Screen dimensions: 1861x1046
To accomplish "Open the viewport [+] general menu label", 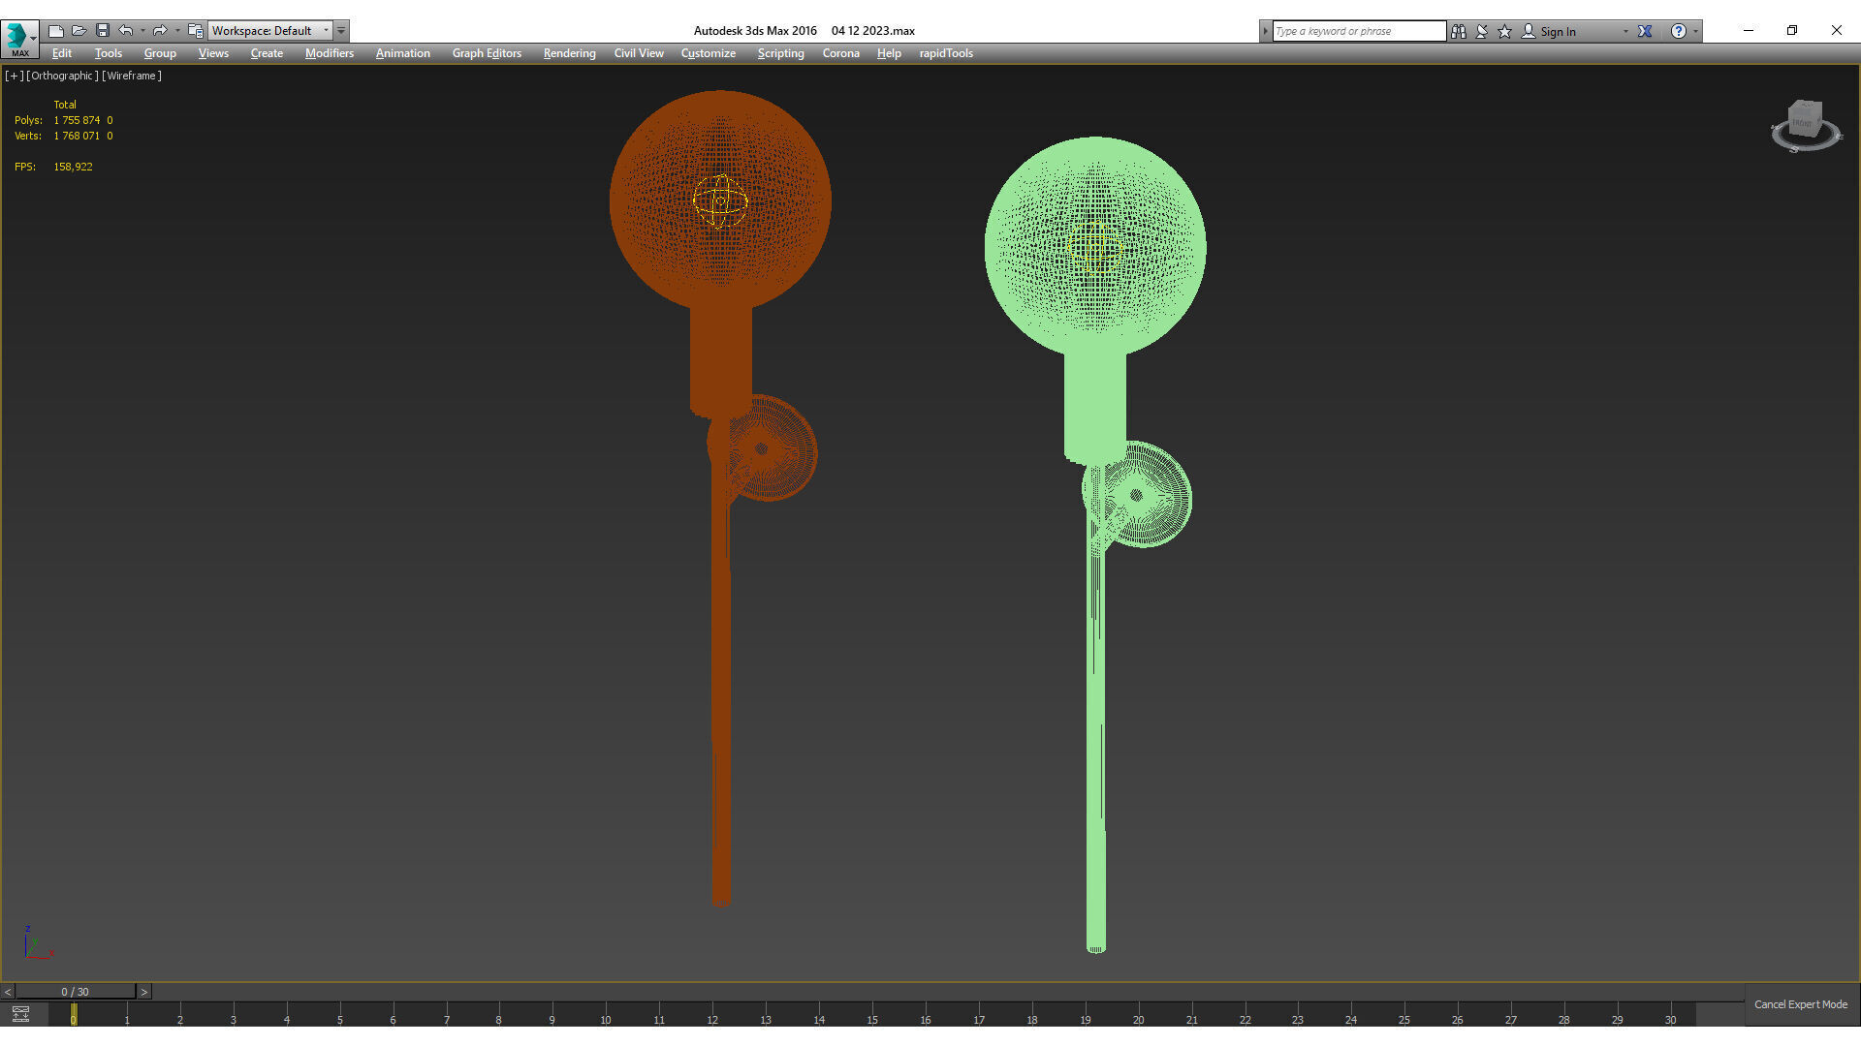I will pos(14,76).
